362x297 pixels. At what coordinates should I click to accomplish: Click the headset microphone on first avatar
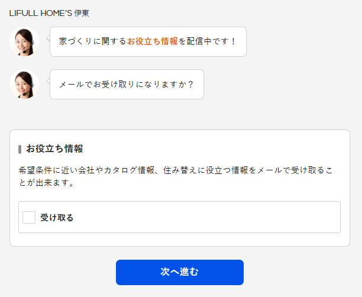coord(25,51)
